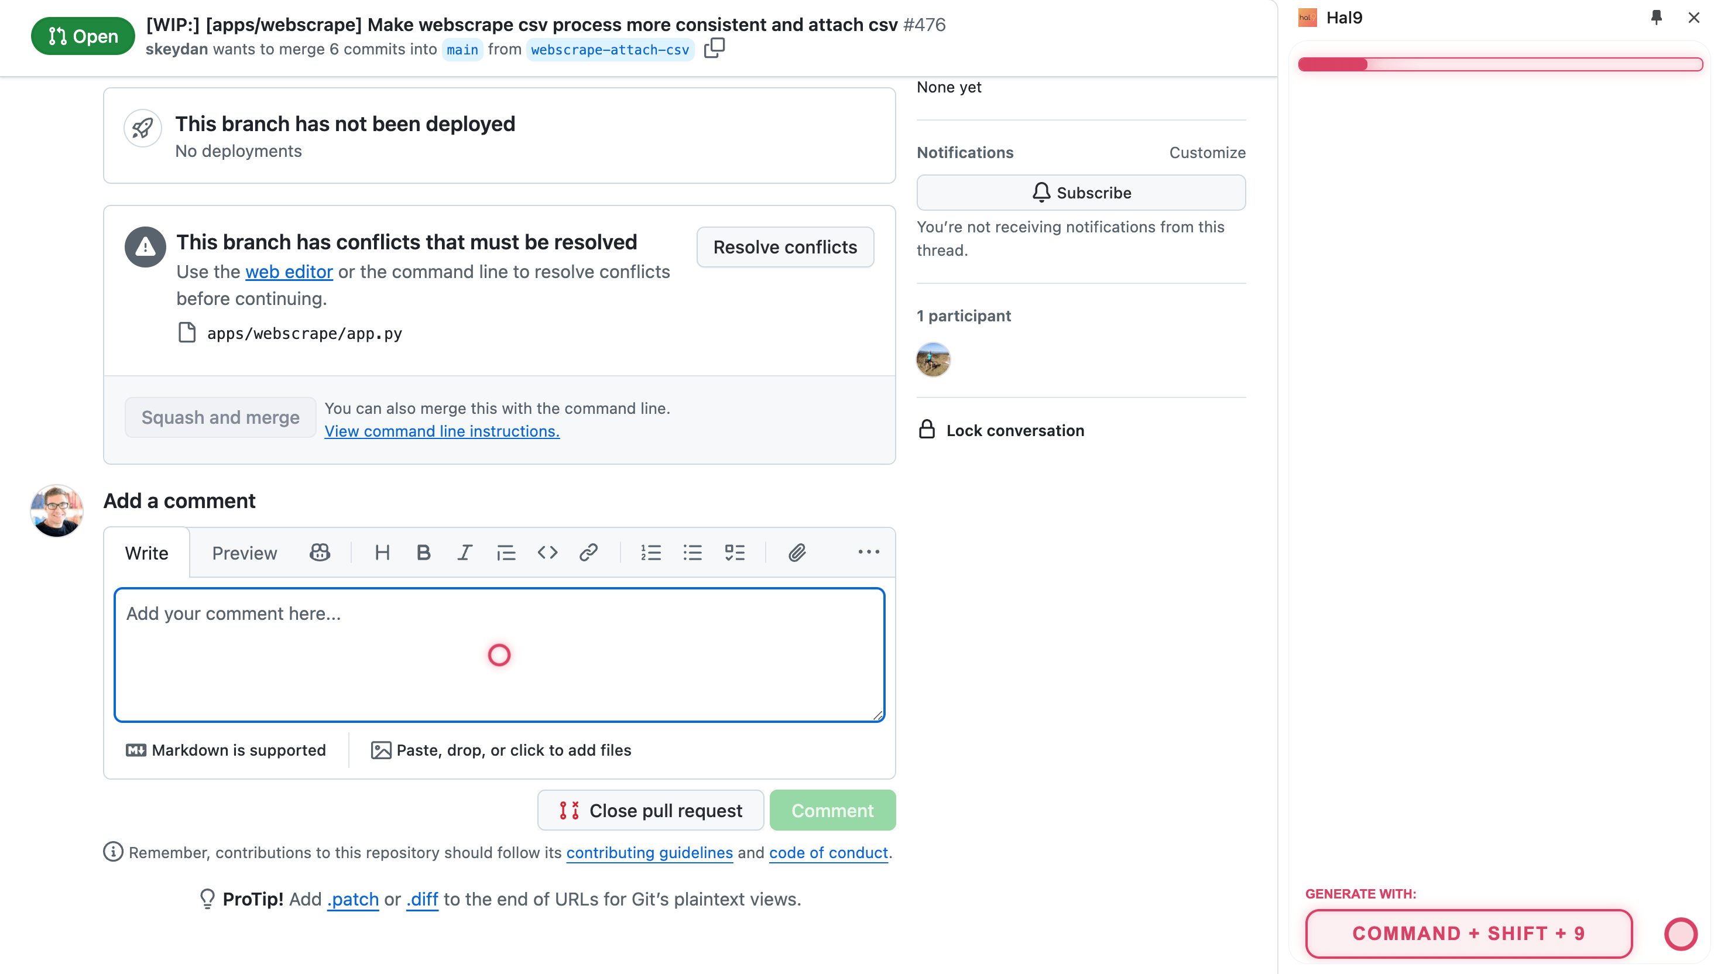Pin the Hal9 side panel
This screenshot has height=974, width=1721.
[1656, 18]
